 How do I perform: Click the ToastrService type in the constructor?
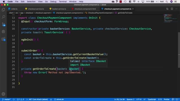coord(54,33)
